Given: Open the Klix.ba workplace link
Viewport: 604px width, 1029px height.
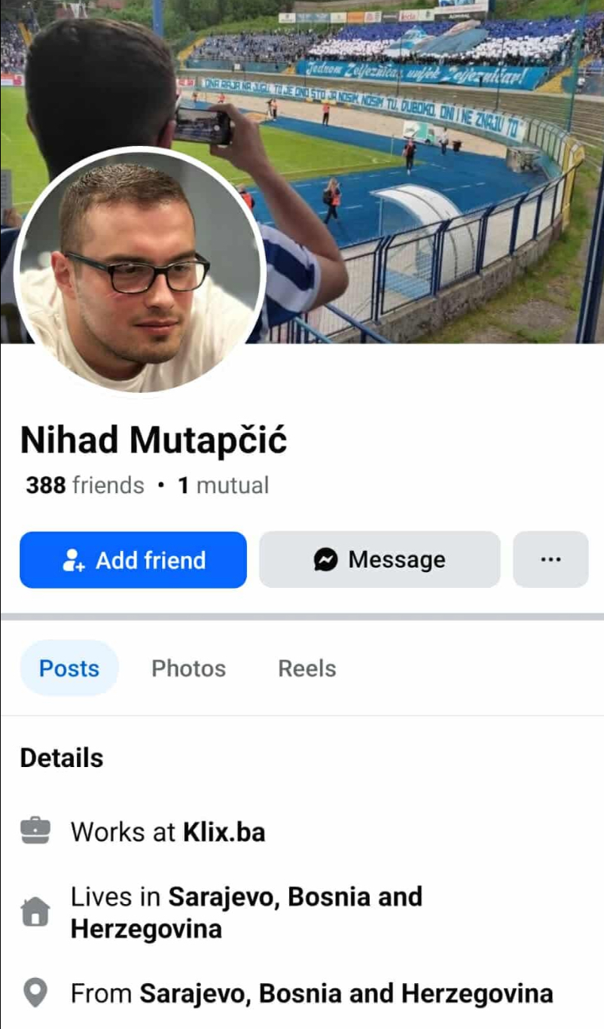Looking at the screenshot, I should (x=224, y=832).
